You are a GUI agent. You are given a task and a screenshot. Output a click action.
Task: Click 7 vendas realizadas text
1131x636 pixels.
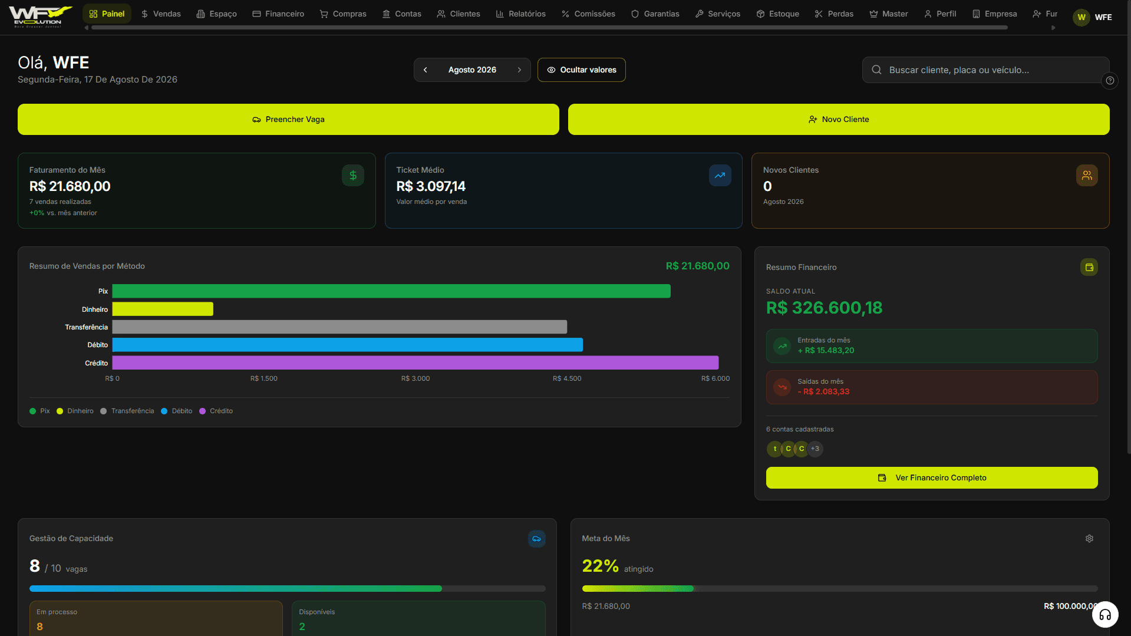60,202
